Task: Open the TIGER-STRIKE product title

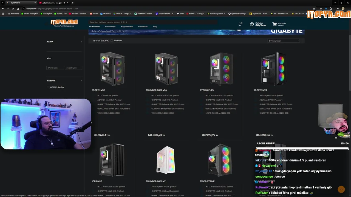Action: pyautogui.click(x=207, y=181)
